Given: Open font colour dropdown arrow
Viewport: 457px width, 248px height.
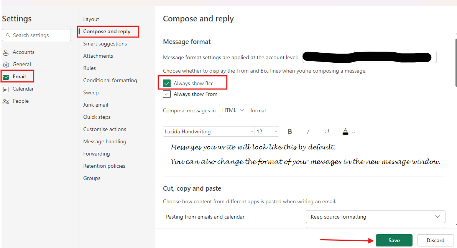Looking at the screenshot, I should (353, 133).
